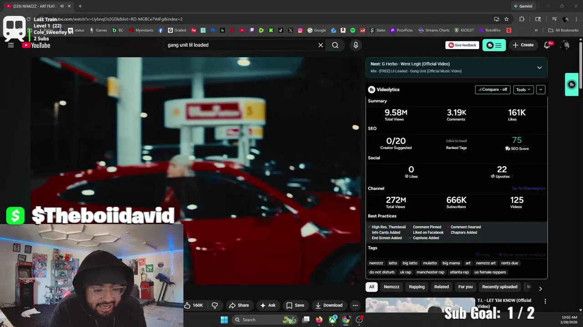583x327 pixels.
Task: Follow the Go To Channelytics link
Action: click(528, 188)
